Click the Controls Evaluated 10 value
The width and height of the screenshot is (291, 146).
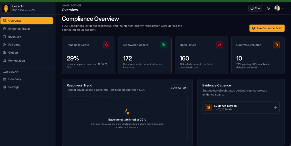pyautogui.click(x=239, y=59)
